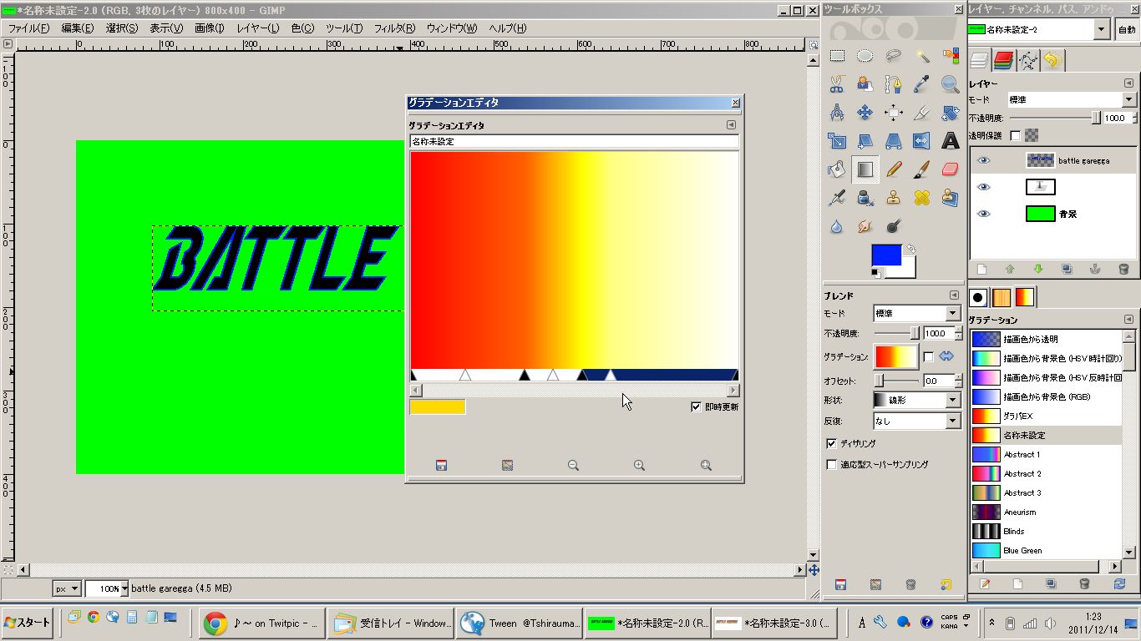Select the Rotate tool
The image size is (1141, 641).
coord(951,113)
